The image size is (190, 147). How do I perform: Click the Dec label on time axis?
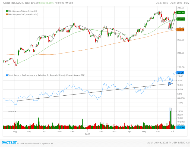pos(72,132)
